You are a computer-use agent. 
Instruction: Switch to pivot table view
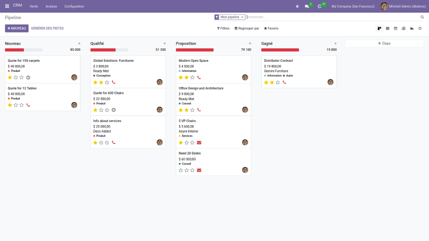pyautogui.click(x=403, y=28)
